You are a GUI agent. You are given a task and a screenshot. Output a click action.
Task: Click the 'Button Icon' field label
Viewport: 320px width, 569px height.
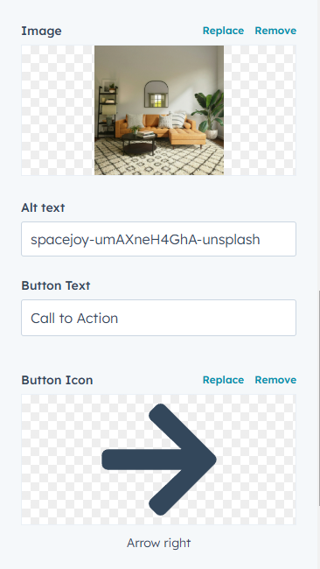point(57,380)
